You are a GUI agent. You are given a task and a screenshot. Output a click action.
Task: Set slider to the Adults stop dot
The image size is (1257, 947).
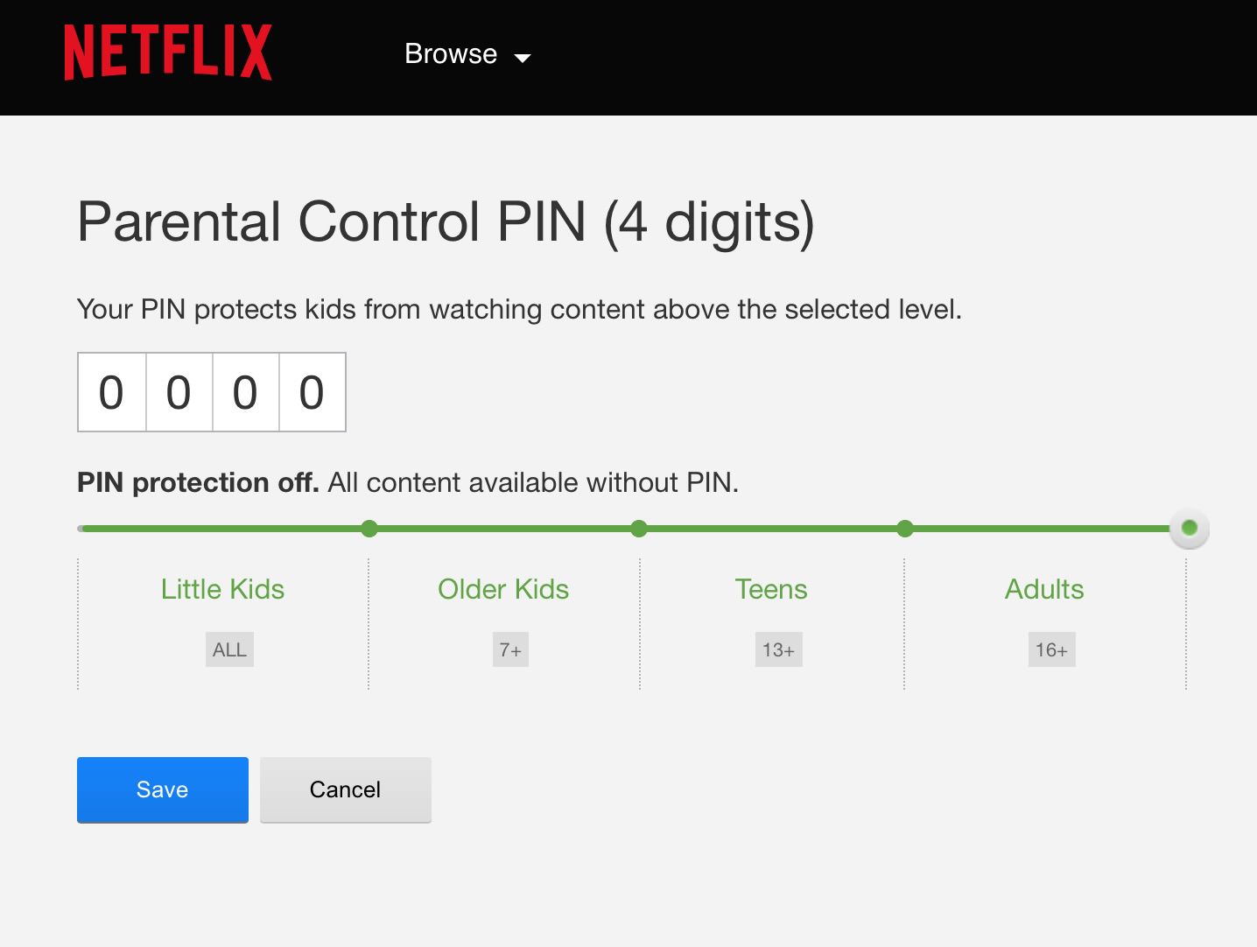tap(905, 529)
